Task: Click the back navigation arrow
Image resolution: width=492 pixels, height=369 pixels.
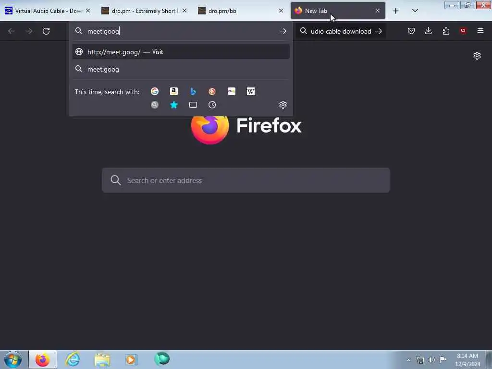Action: coord(12,31)
